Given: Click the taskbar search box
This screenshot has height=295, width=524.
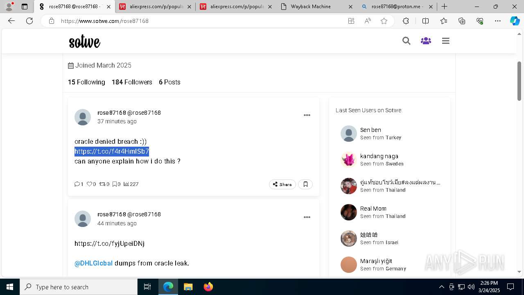Looking at the screenshot, I should [79, 287].
